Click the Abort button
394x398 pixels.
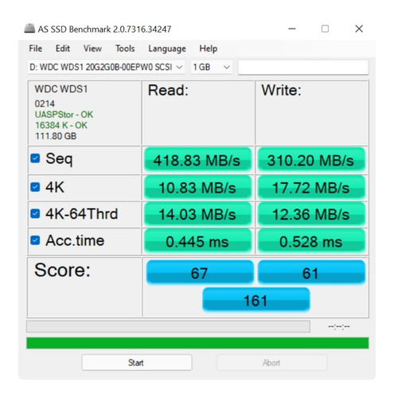pos(271,362)
